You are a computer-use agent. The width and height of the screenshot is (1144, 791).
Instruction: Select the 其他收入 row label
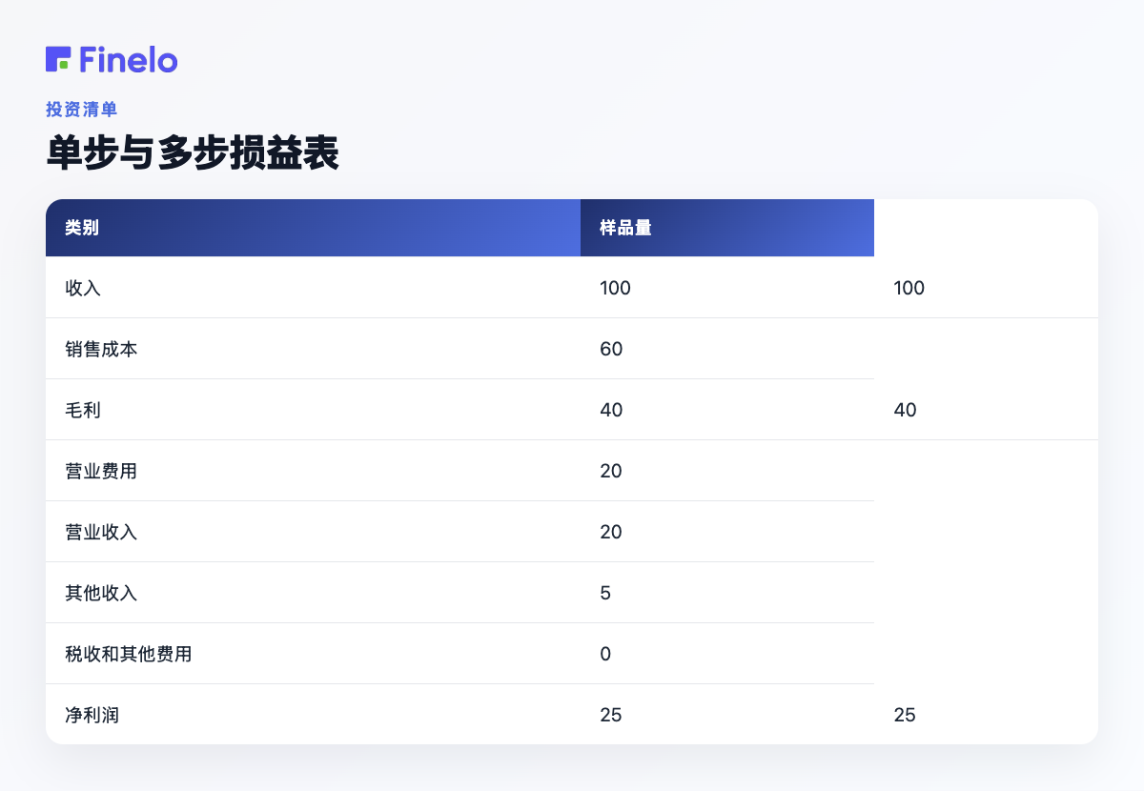101,593
